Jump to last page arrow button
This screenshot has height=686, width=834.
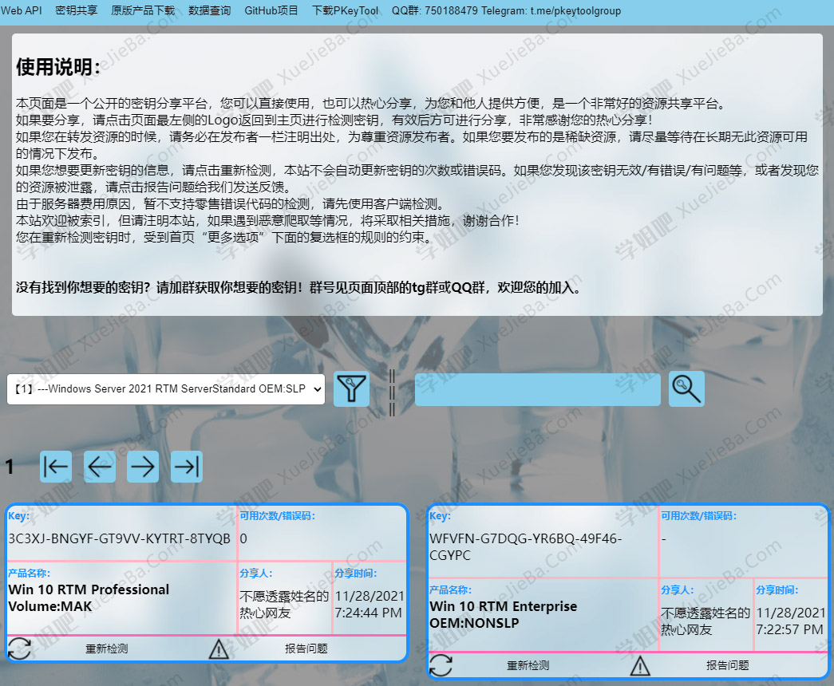click(x=187, y=467)
